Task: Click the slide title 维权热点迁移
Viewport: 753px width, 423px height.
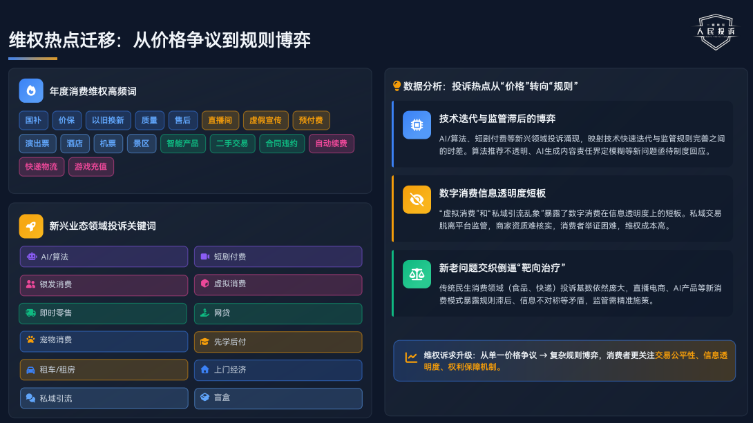Action: [160, 40]
